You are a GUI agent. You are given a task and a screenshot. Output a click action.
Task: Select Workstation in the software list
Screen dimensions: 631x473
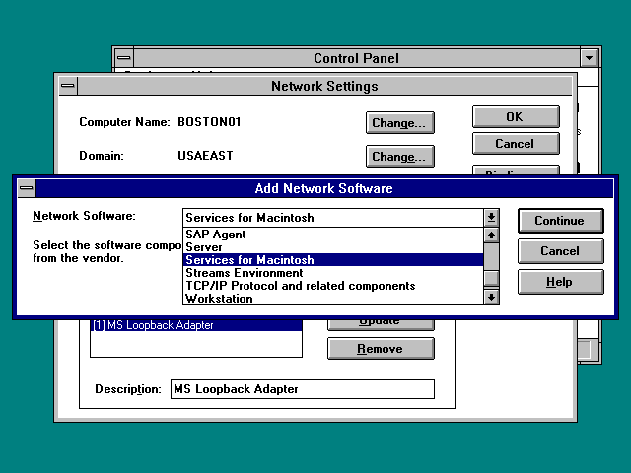point(333,299)
